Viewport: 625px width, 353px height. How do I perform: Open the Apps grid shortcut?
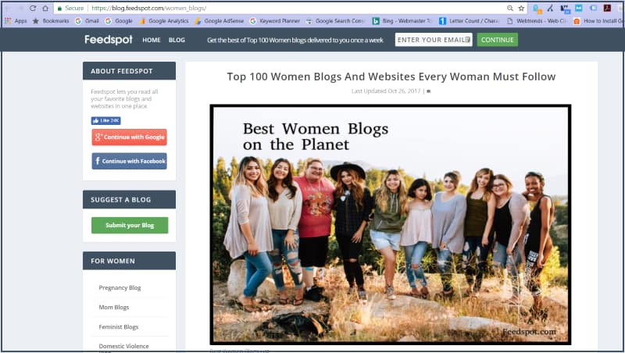coord(16,21)
